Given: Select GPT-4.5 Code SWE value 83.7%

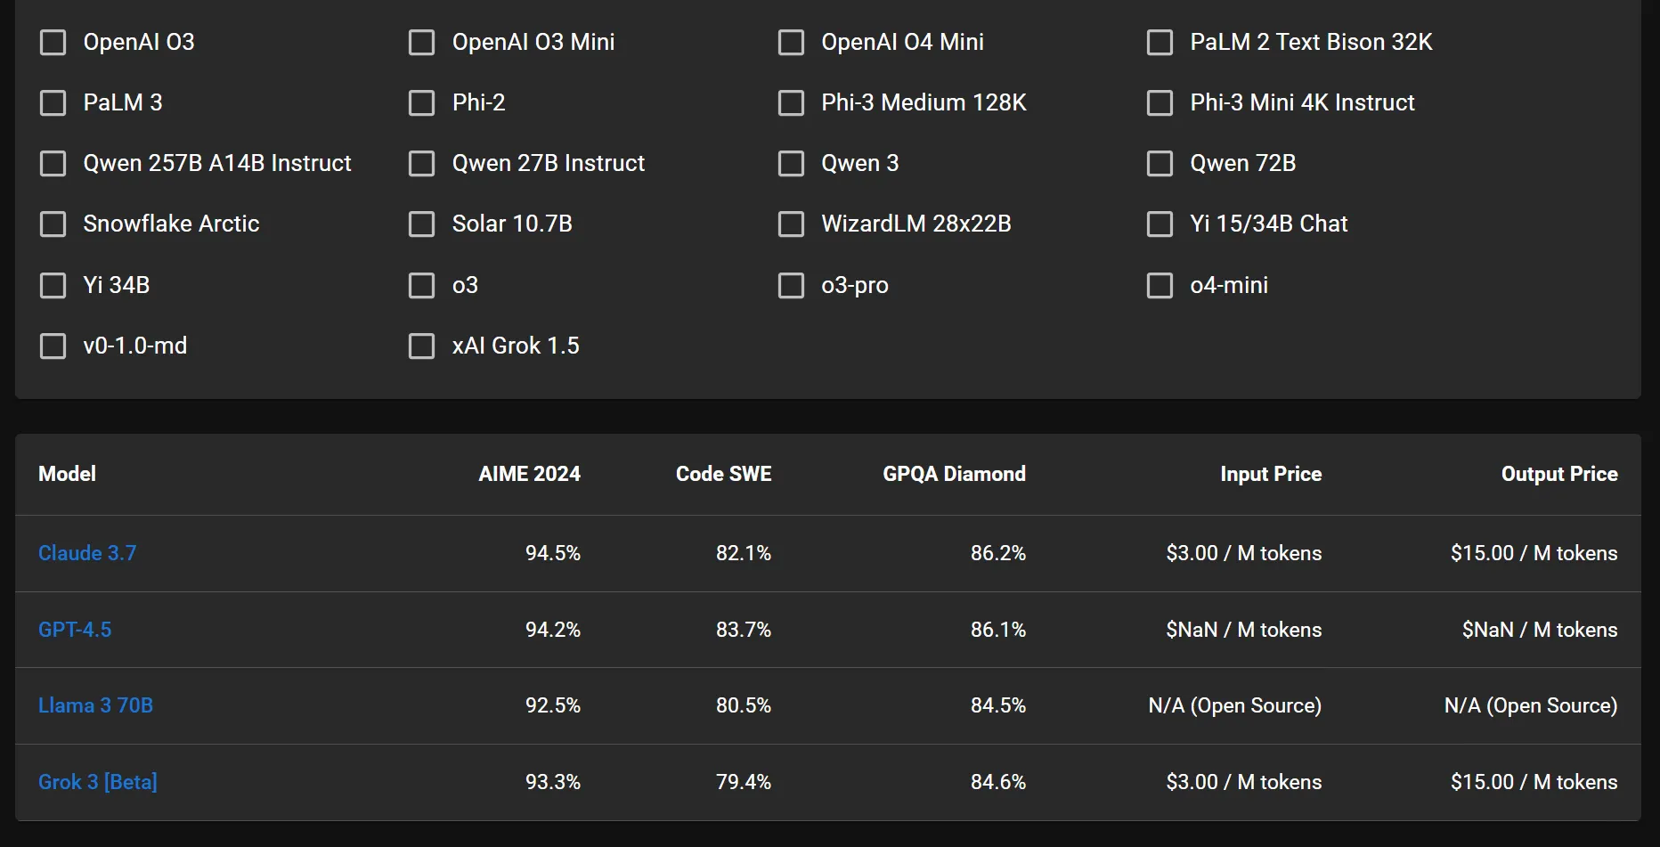Looking at the screenshot, I should (x=744, y=630).
